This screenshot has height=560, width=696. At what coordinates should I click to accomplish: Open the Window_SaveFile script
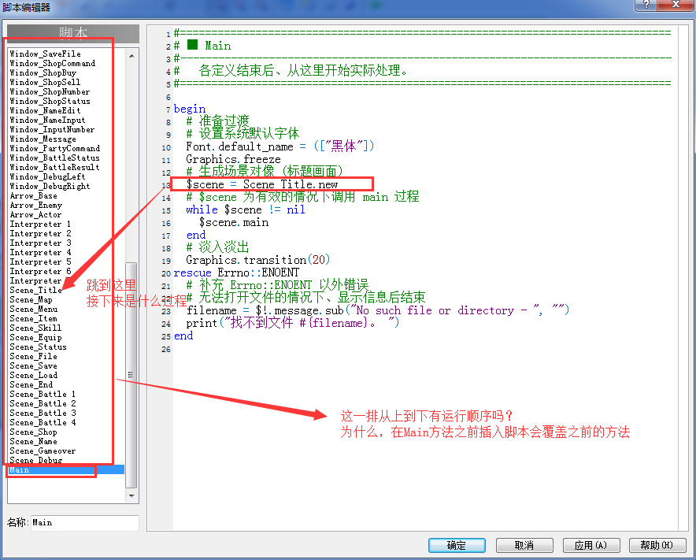[45, 54]
